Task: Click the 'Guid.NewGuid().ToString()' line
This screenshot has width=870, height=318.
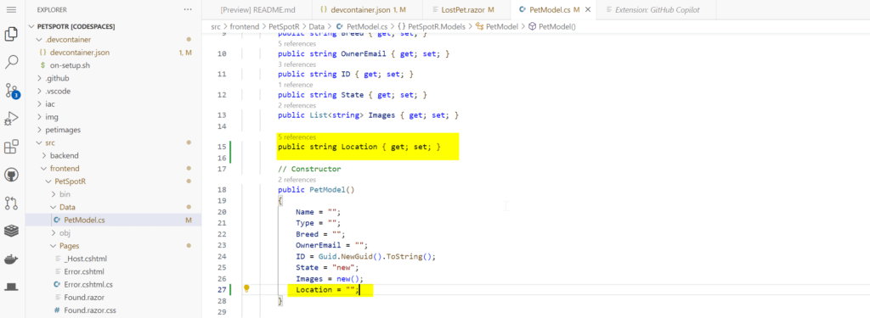Action: (366, 256)
